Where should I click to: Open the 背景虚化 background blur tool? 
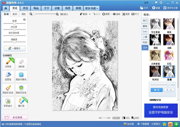tap(8, 103)
